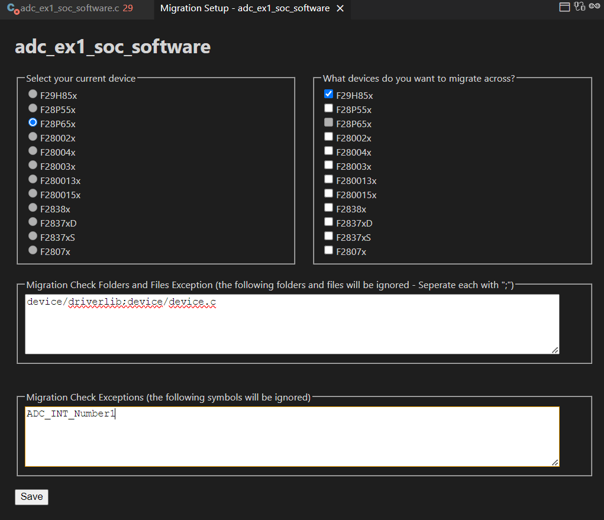Close the Migration Setup tab
604x520 pixels.
(x=340, y=9)
